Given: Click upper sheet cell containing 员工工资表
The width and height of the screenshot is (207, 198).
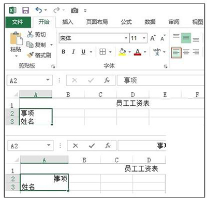Looking at the screenshot, I should click(132, 104).
